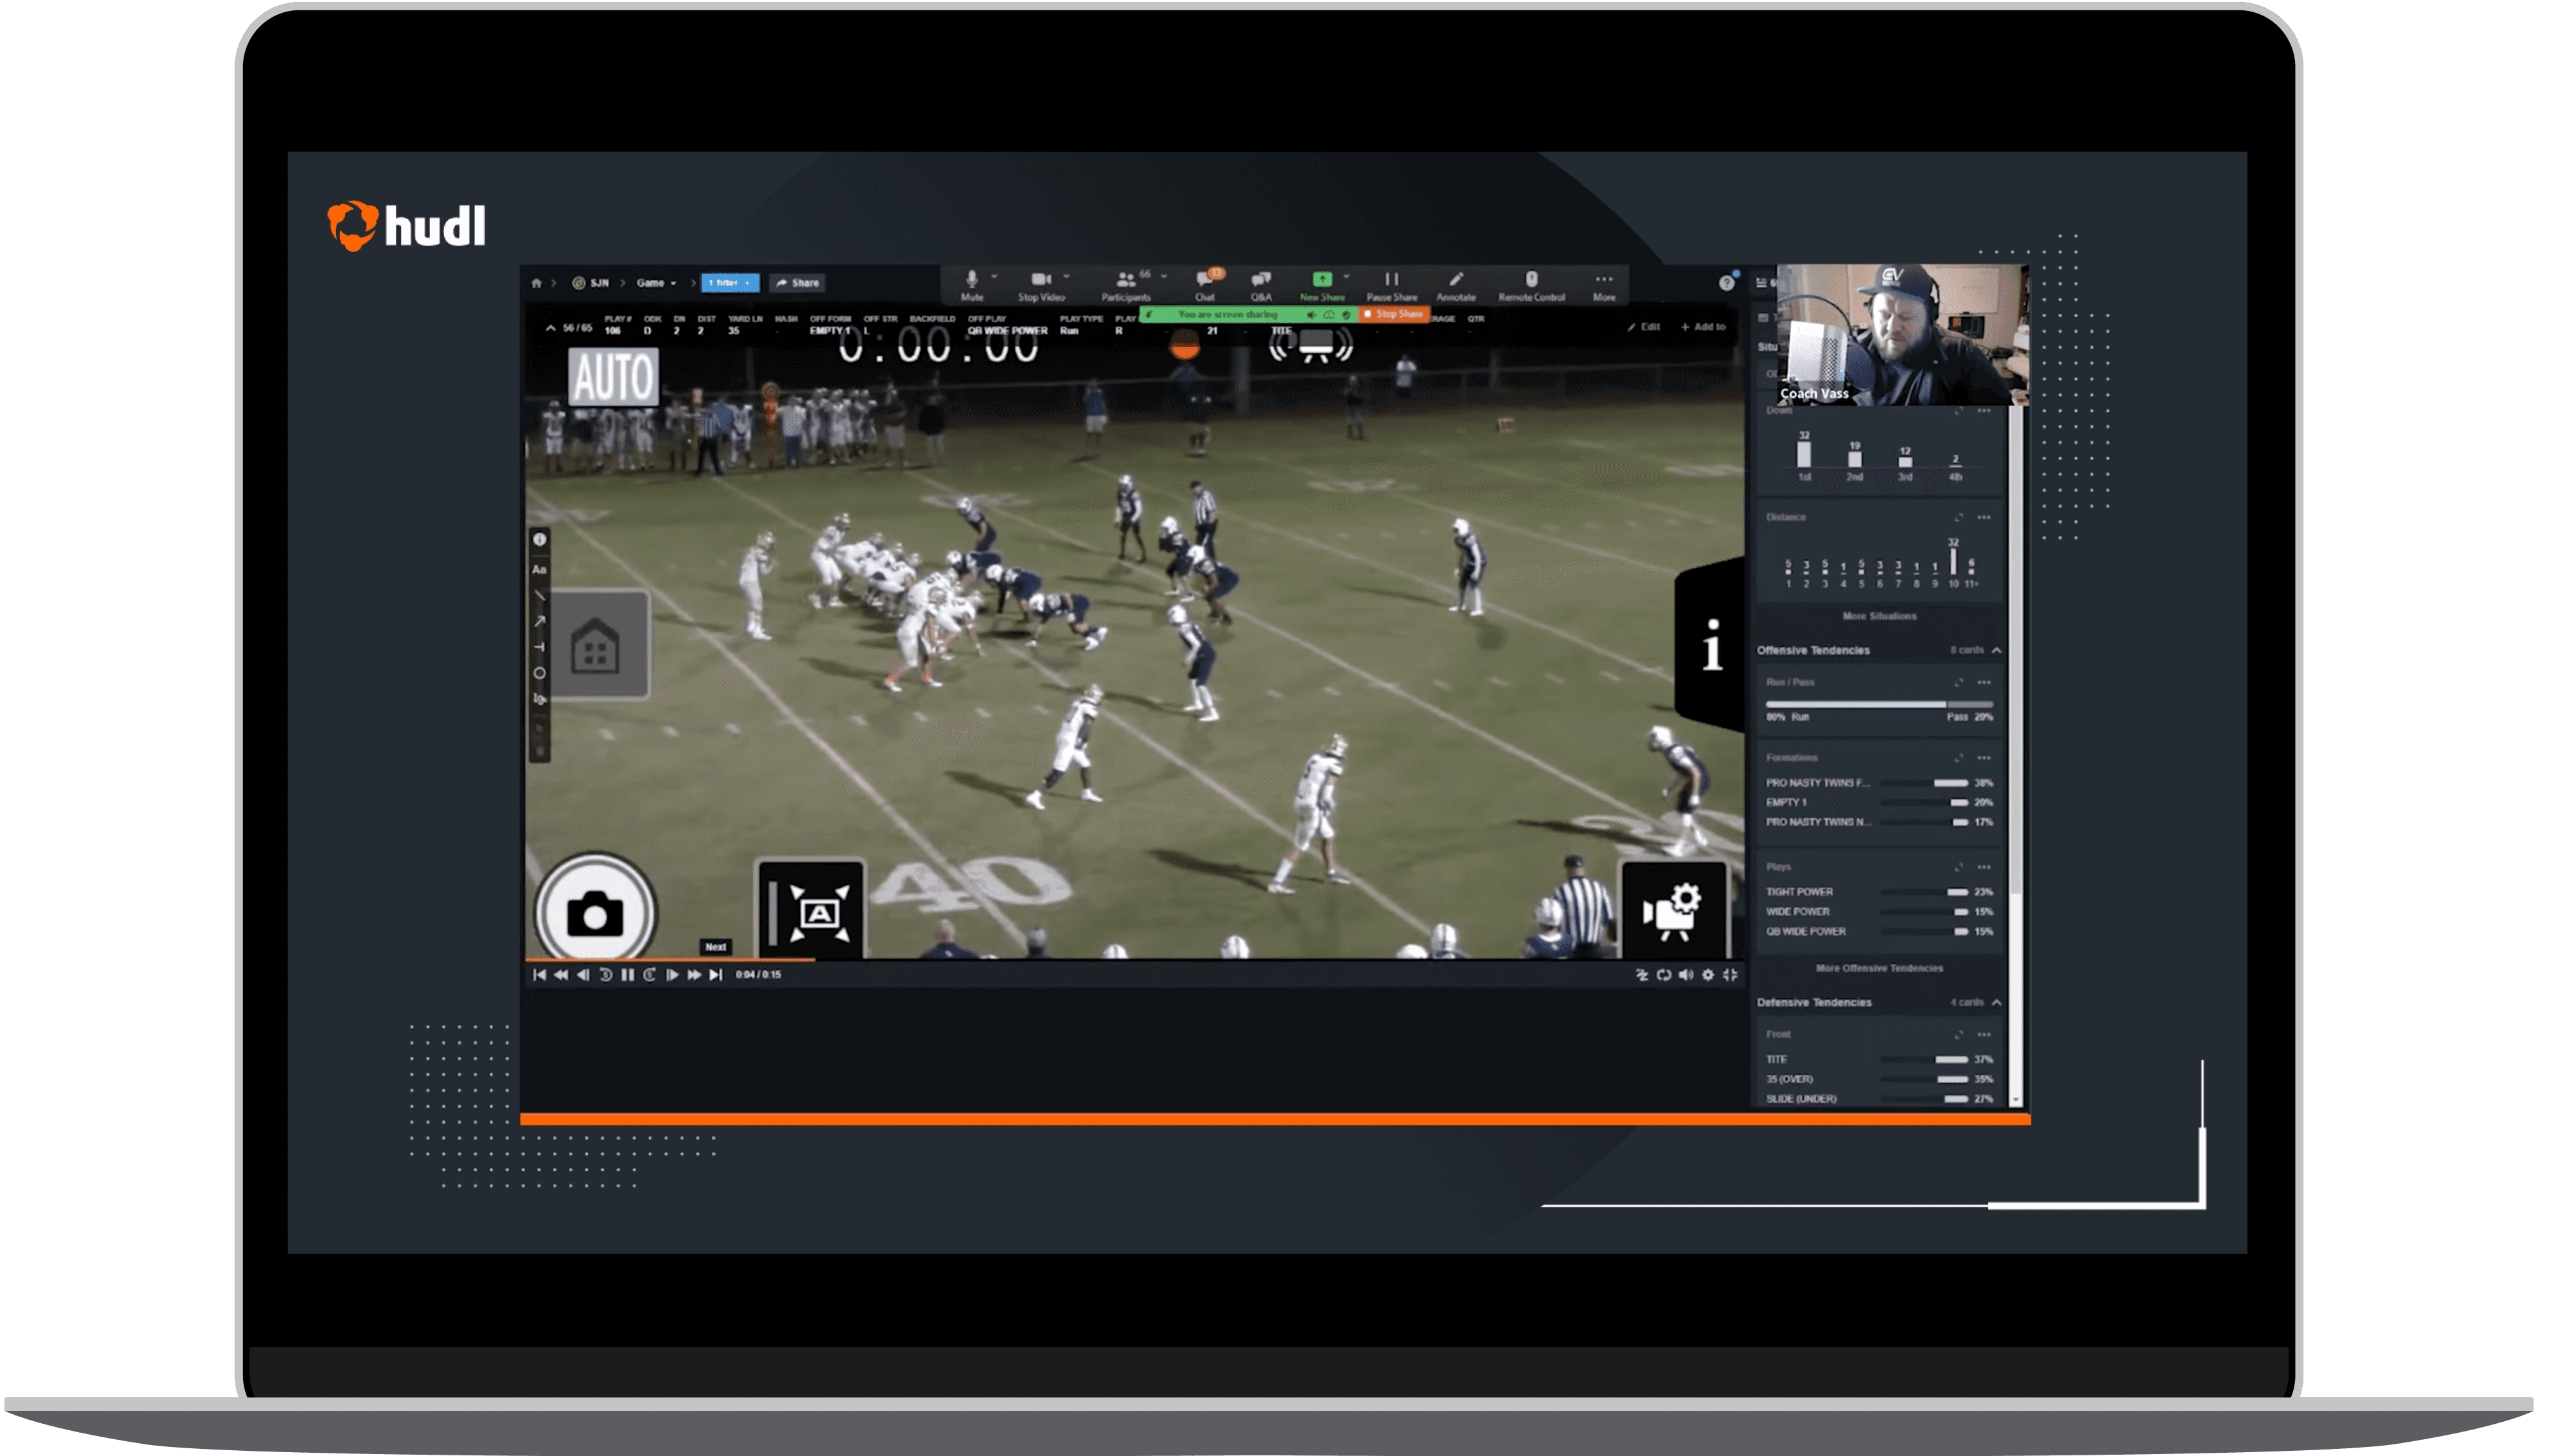Click the info icon atop drawing toolbar
2569x1456 pixels.
(539, 540)
